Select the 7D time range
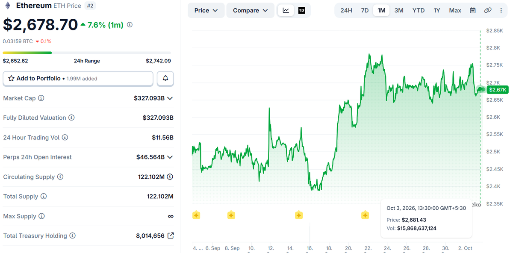Viewport: 513px width, 253px height. click(x=365, y=10)
